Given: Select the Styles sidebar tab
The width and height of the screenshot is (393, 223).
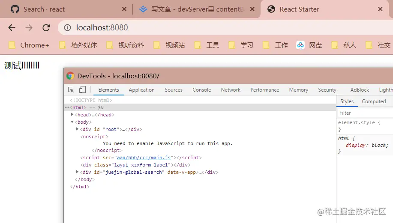Looking at the screenshot, I should pos(347,101).
